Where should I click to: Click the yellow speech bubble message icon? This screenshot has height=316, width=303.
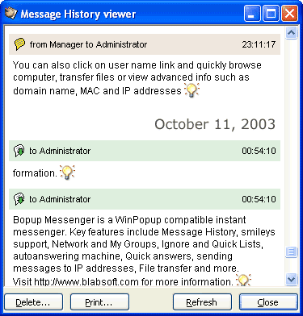pyautogui.click(x=19, y=44)
